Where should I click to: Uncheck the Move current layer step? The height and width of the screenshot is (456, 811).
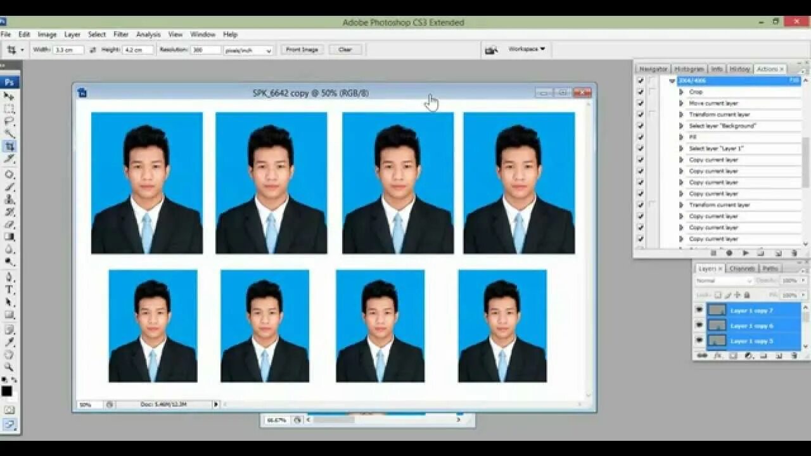pos(641,103)
